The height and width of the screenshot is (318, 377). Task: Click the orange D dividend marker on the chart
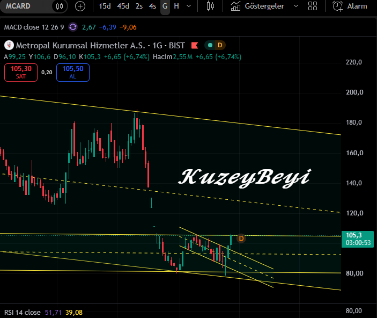pyautogui.click(x=241, y=238)
